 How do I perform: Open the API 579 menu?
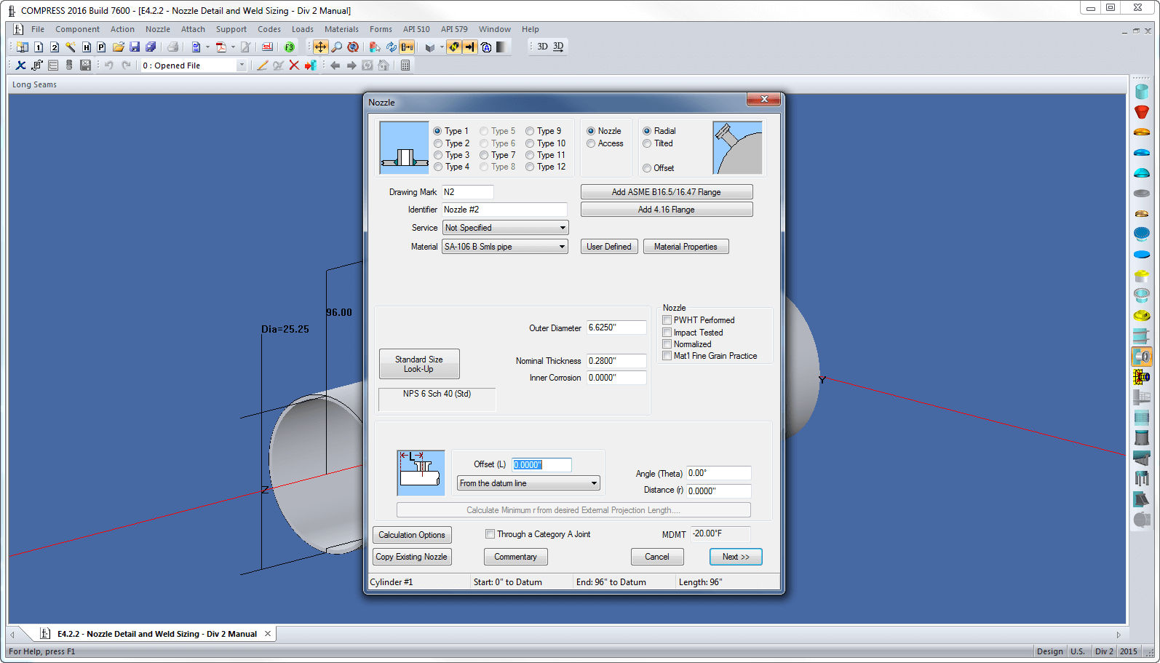tap(454, 29)
